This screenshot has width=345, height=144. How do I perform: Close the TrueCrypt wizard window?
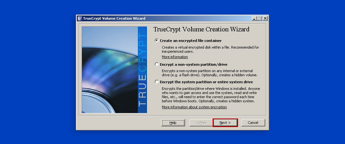[265, 18]
